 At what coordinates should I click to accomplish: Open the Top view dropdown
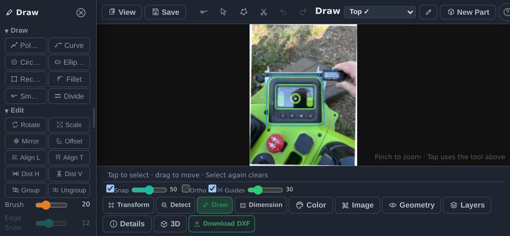[379, 12]
